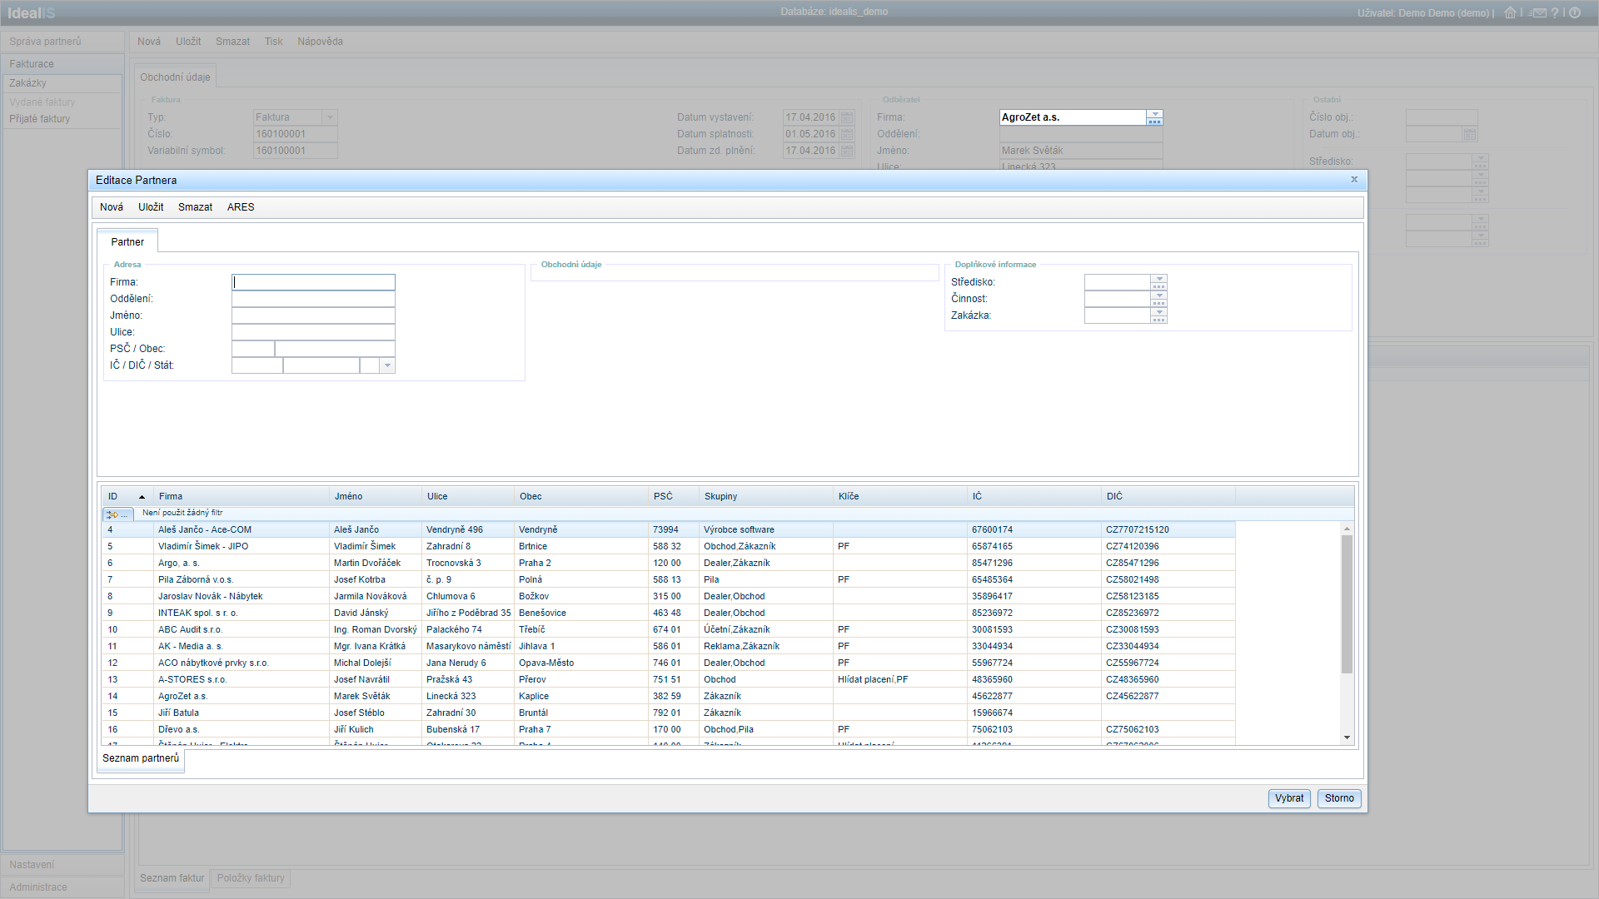The height and width of the screenshot is (899, 1599).
Task: Click the partner list vertical scrollbar thumb
Action: pyautogui.click(x=1347, y=603)
